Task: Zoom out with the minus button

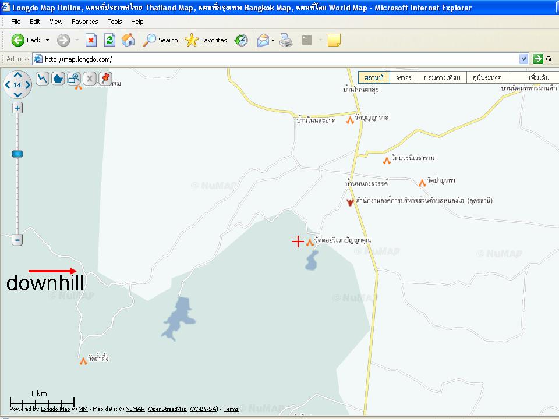Action: pyautogui.click(x=17, y=239)
